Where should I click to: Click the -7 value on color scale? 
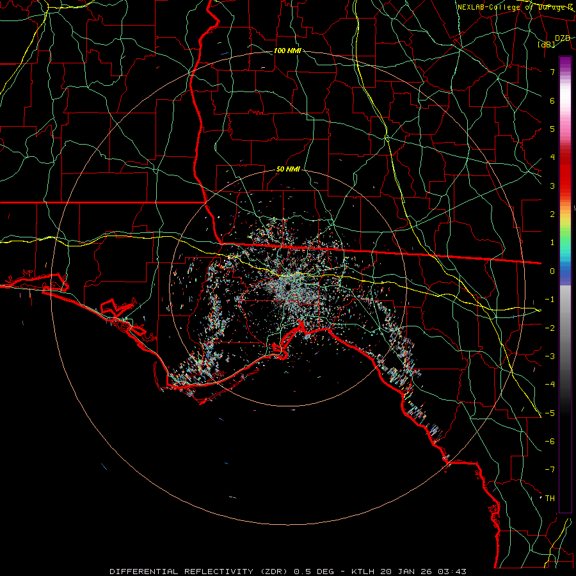click(x=550, y=470)
